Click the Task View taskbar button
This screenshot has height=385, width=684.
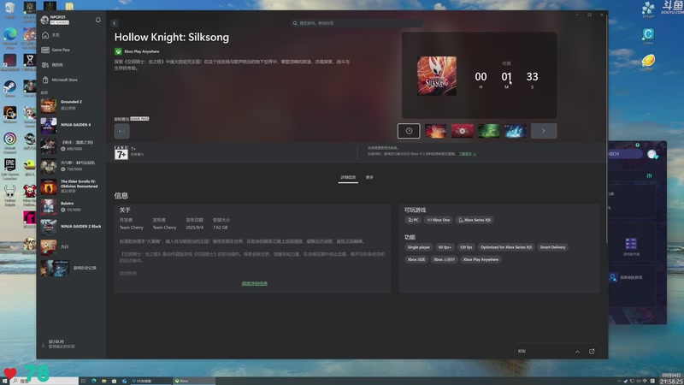83,381
